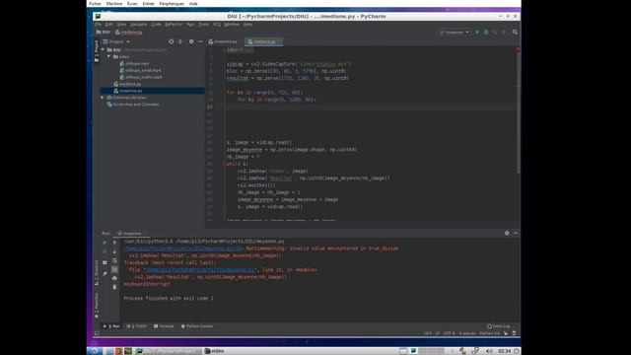Open the Project view selector dropdown

point(117,41)
